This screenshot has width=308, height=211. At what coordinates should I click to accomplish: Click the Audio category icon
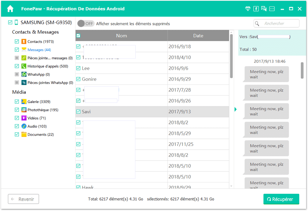pyautogui.click(x=24, y=126)
